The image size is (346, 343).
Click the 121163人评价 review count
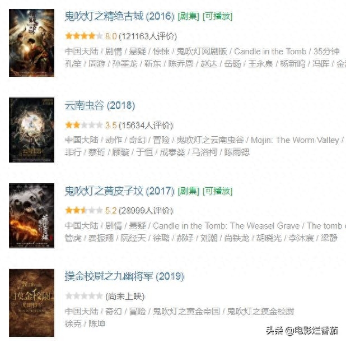coord(148,36)
